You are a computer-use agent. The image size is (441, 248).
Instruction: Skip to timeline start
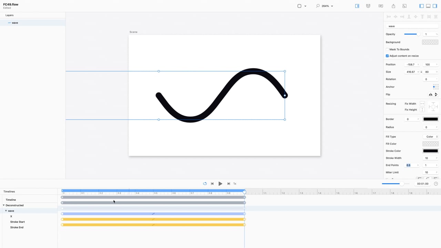coord(212,184)
